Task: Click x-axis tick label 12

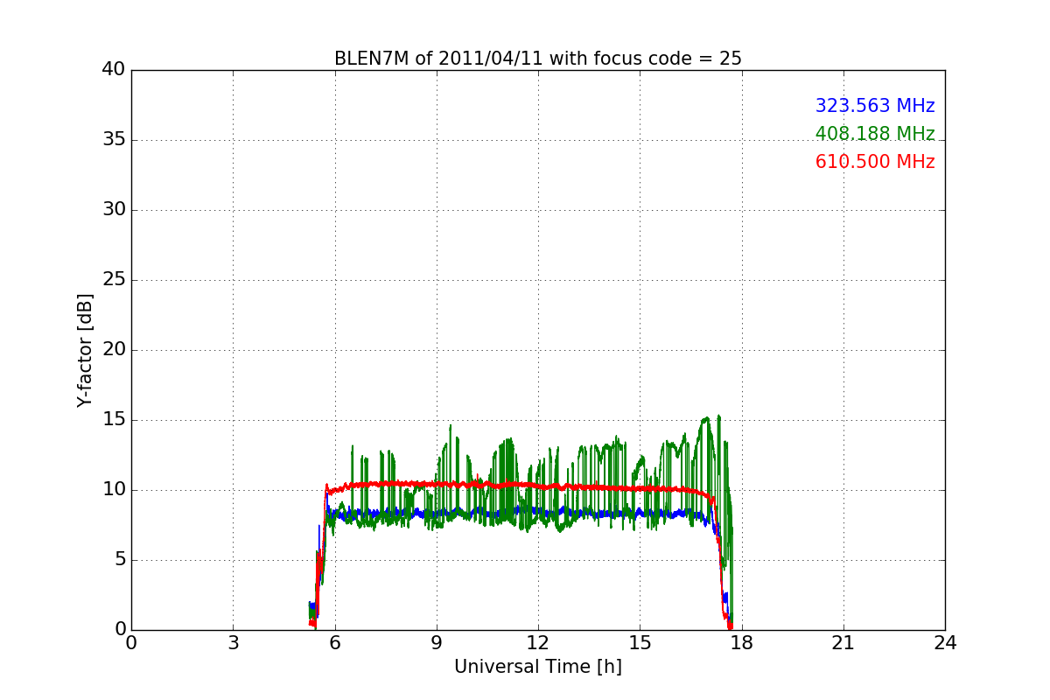Action: (x=538, y=643)
